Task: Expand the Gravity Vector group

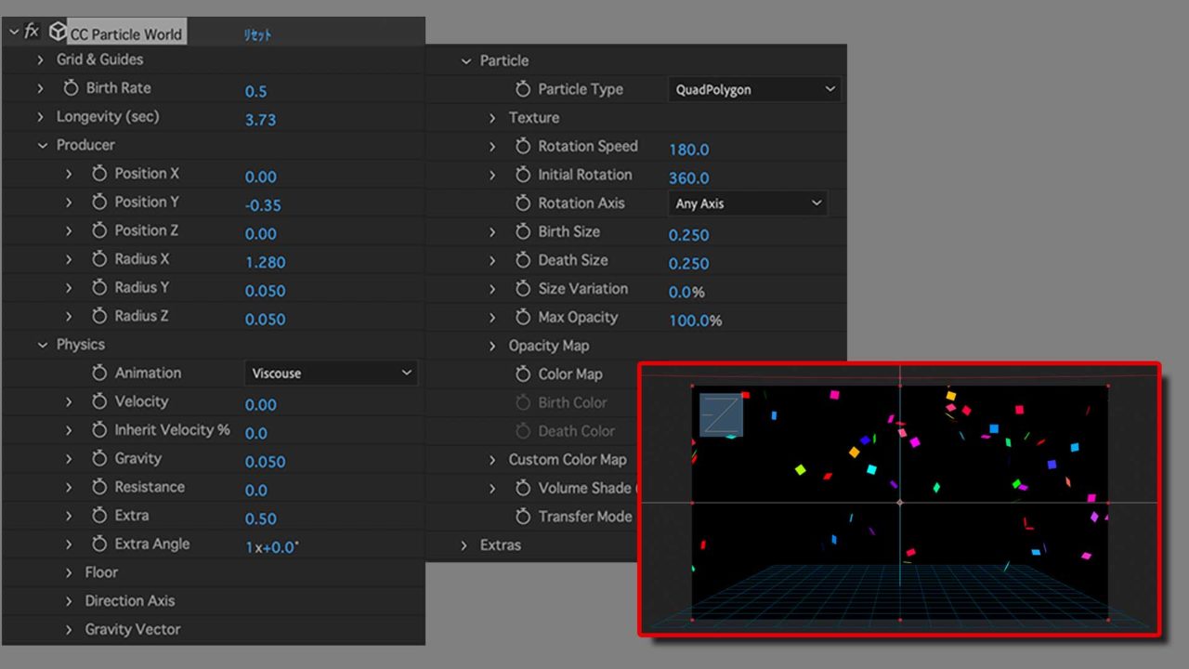Action: click(69, 630)
